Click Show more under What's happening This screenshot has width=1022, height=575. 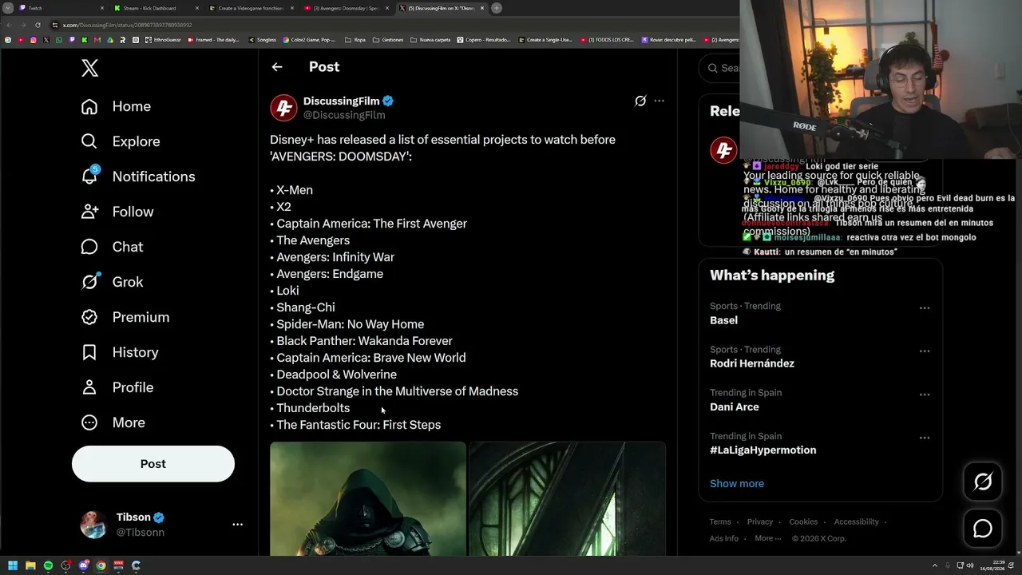737,483
